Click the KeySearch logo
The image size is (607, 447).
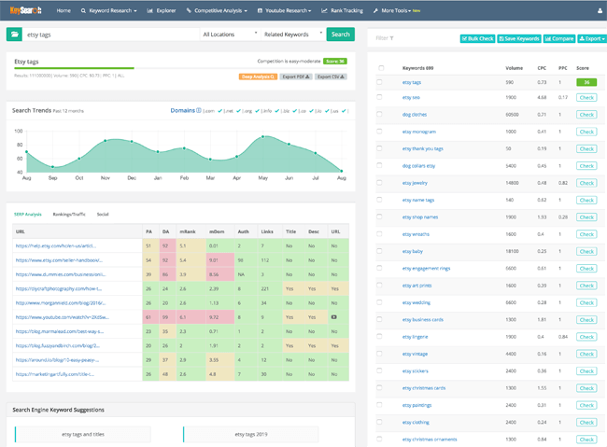pyautogui.click(x=24, y=10)
